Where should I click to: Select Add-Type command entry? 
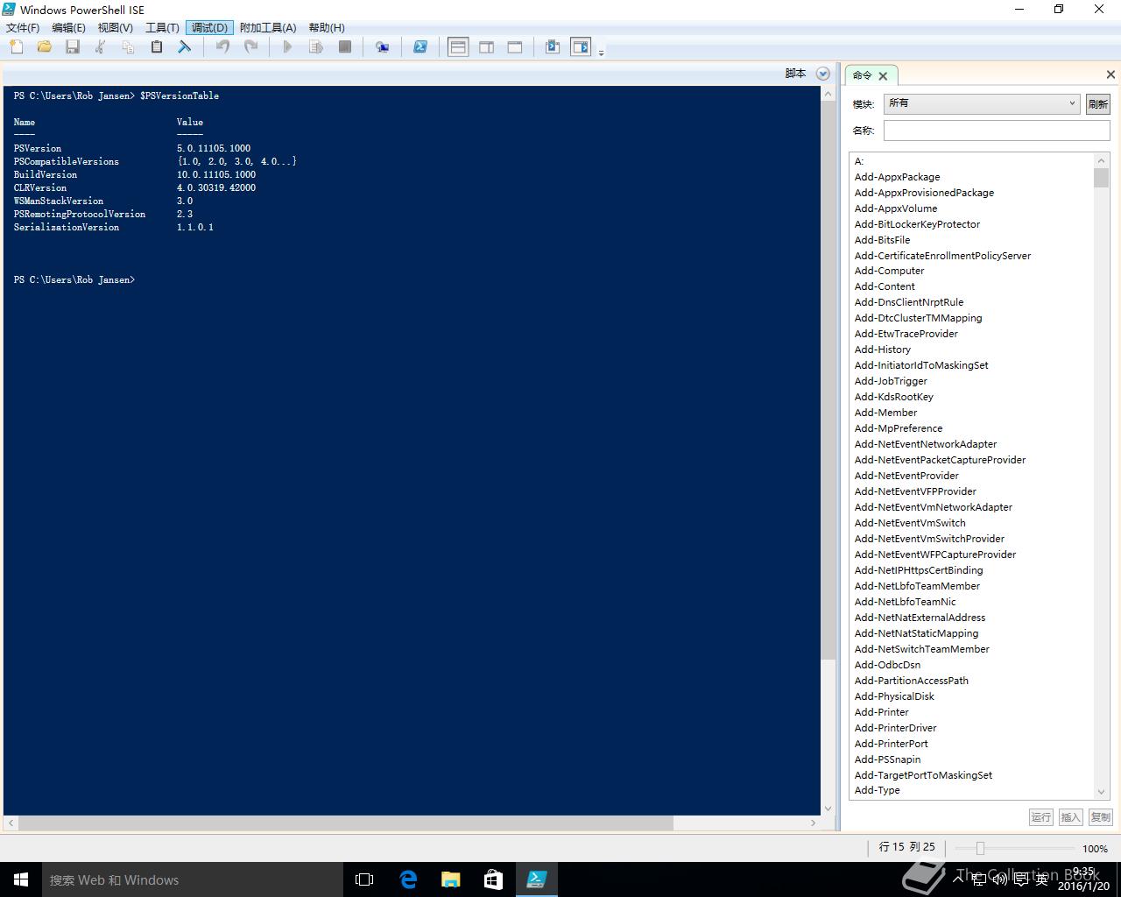tap(877, 790)
